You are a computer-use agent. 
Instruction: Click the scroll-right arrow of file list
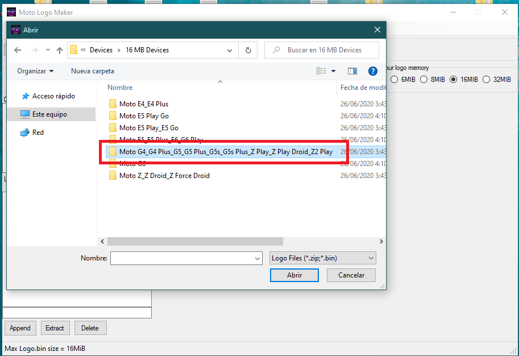click(x=381, y=242)
